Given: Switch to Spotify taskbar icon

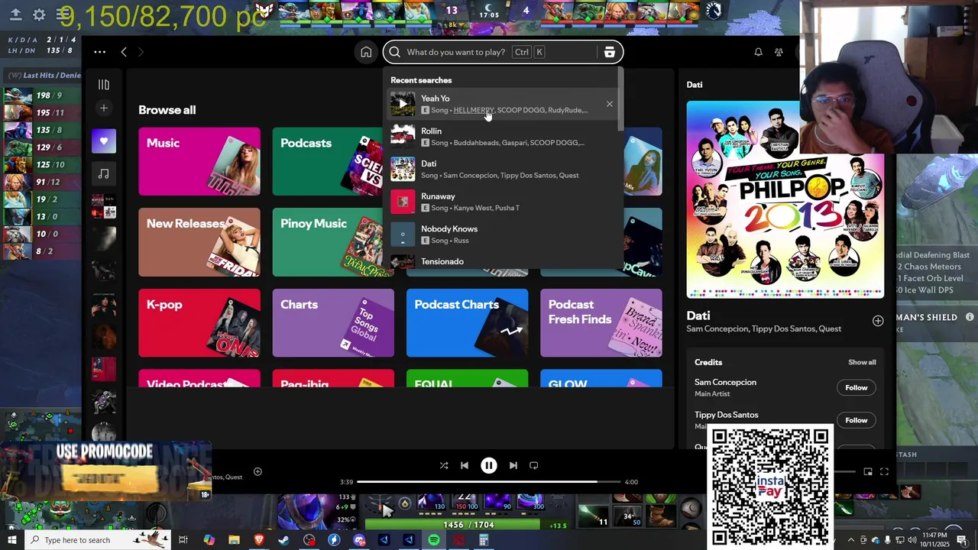Looking at the screenshot, I should tap(433, 540).
